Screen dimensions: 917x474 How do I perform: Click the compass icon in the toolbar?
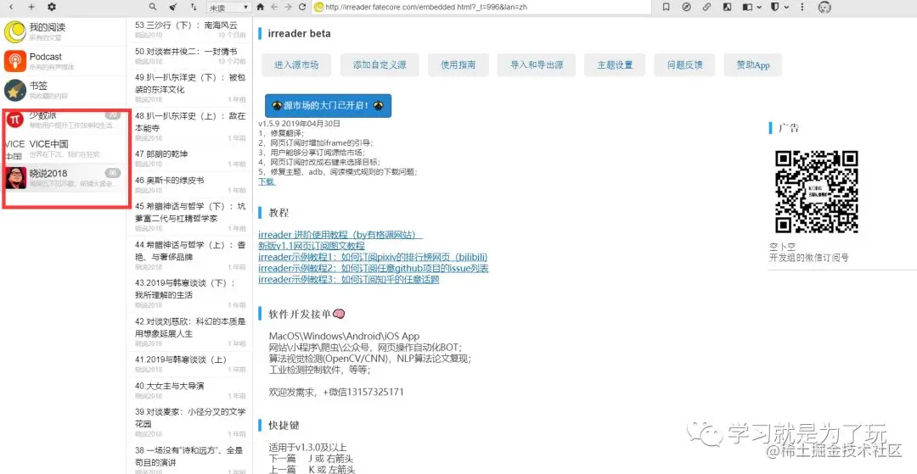[x=687, y=7]
